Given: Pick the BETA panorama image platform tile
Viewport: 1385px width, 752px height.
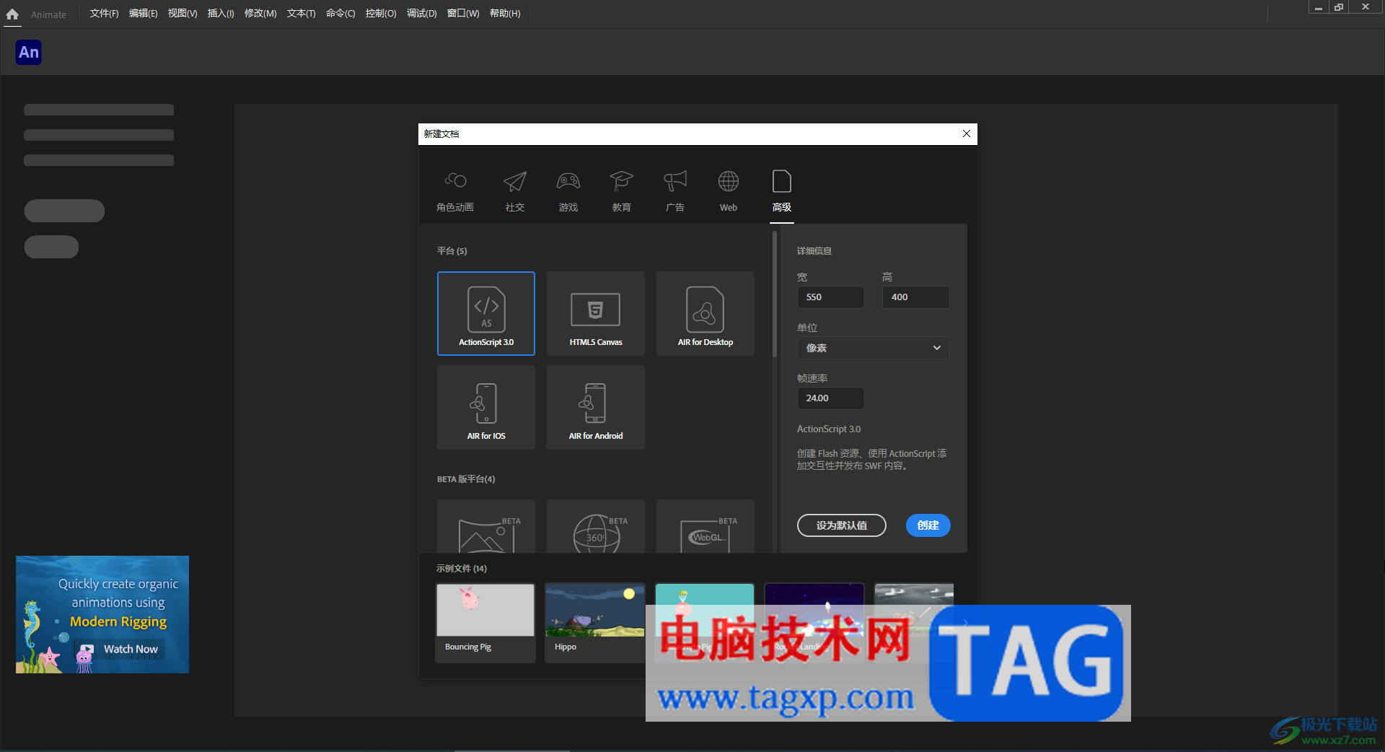Looking at the screenshot, I should tap(486, 527).
